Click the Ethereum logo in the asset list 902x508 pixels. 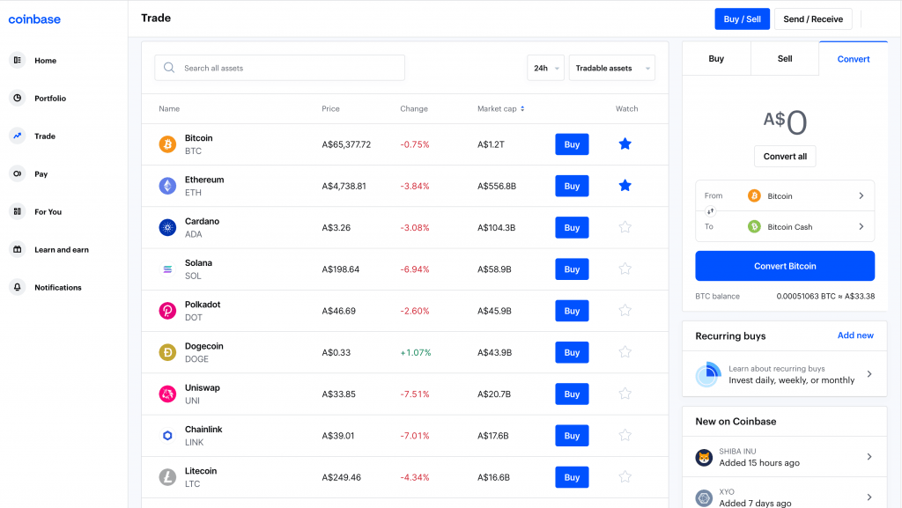(167, 185)
